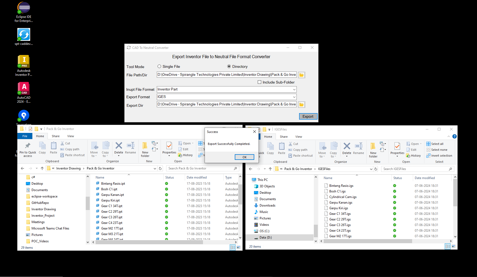
Task: Click the Paste icon in the IGESFiles ribbon
Action: coord(281,148)
